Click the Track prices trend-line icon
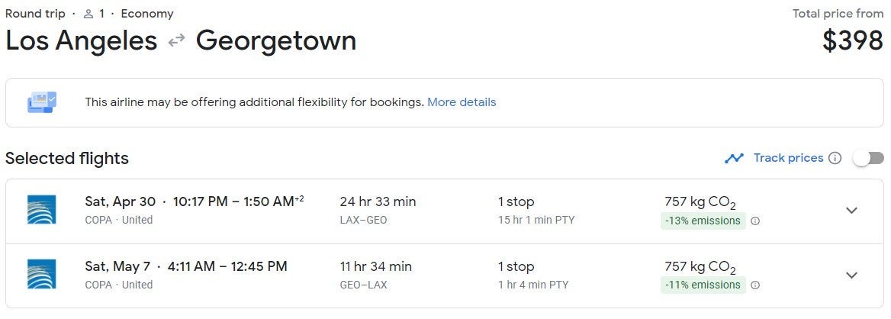The image size is (891, 319). (734, 158)
